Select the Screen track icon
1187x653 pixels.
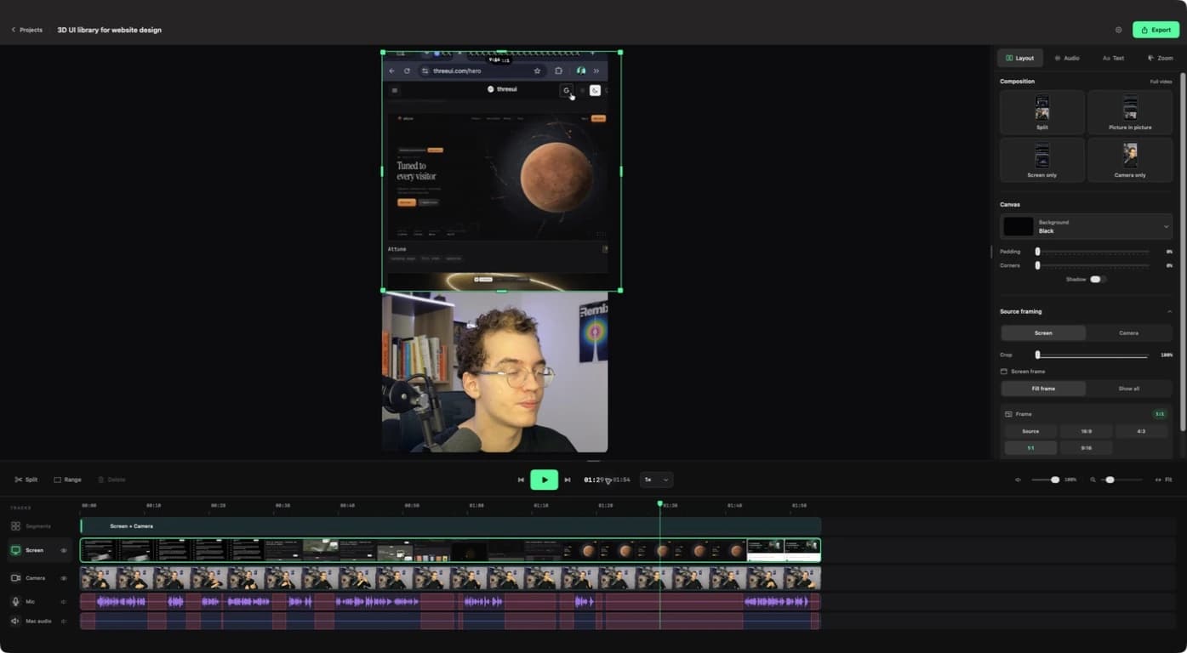click(15, 550)
